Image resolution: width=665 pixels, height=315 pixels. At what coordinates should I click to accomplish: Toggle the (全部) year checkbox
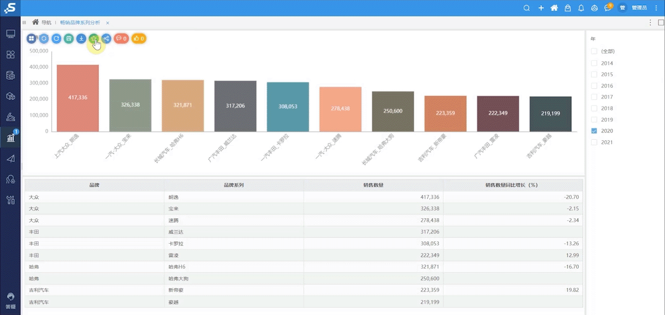594,51
